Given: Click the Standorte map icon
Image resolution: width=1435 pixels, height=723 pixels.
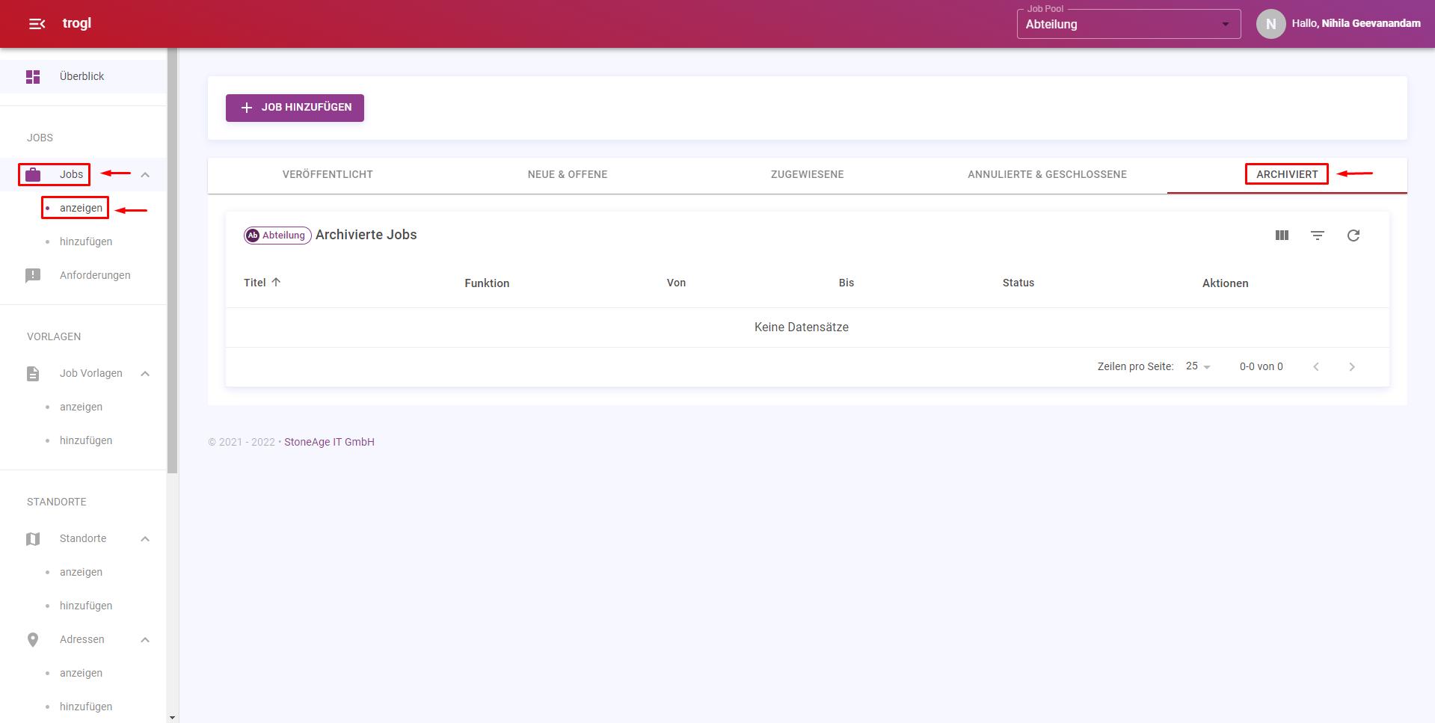Looking at the screenshot, I should [x=33, y=538].
